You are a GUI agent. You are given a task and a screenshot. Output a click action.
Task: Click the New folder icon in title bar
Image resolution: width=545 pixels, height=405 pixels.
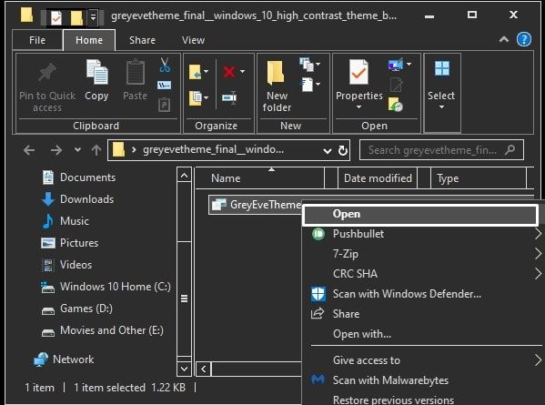[x=76, y=17]
